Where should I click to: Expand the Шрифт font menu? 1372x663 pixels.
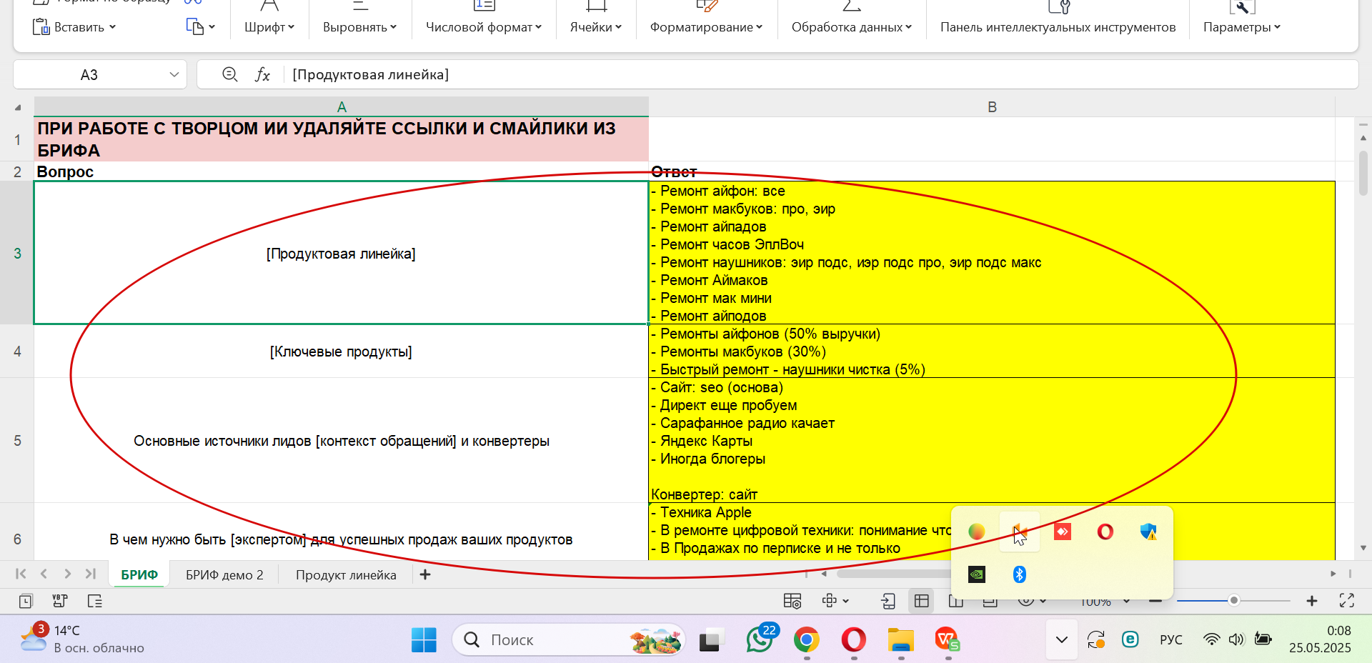click(269, 27)
